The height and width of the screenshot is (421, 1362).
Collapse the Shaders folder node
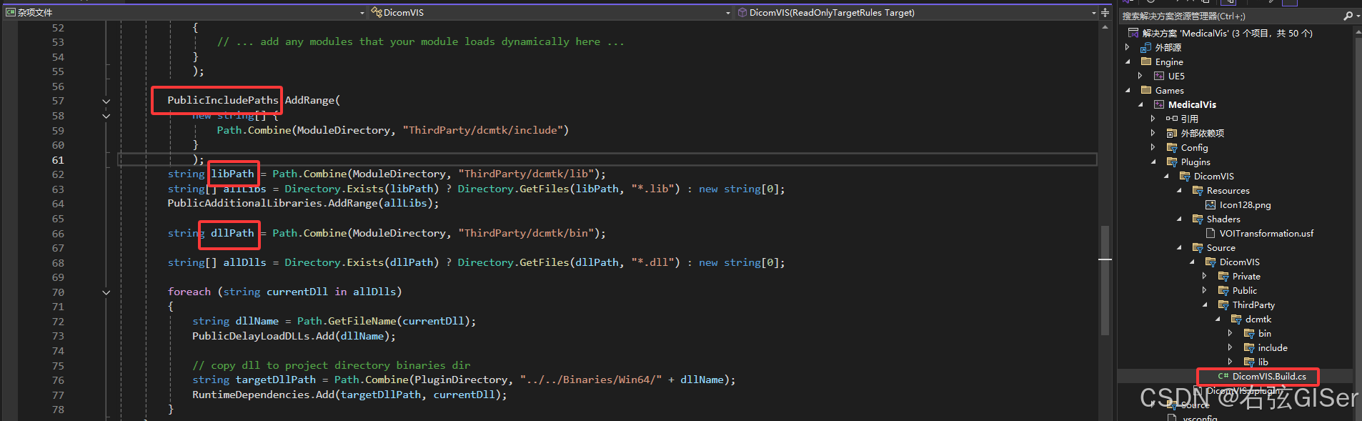pos(1179,219)
